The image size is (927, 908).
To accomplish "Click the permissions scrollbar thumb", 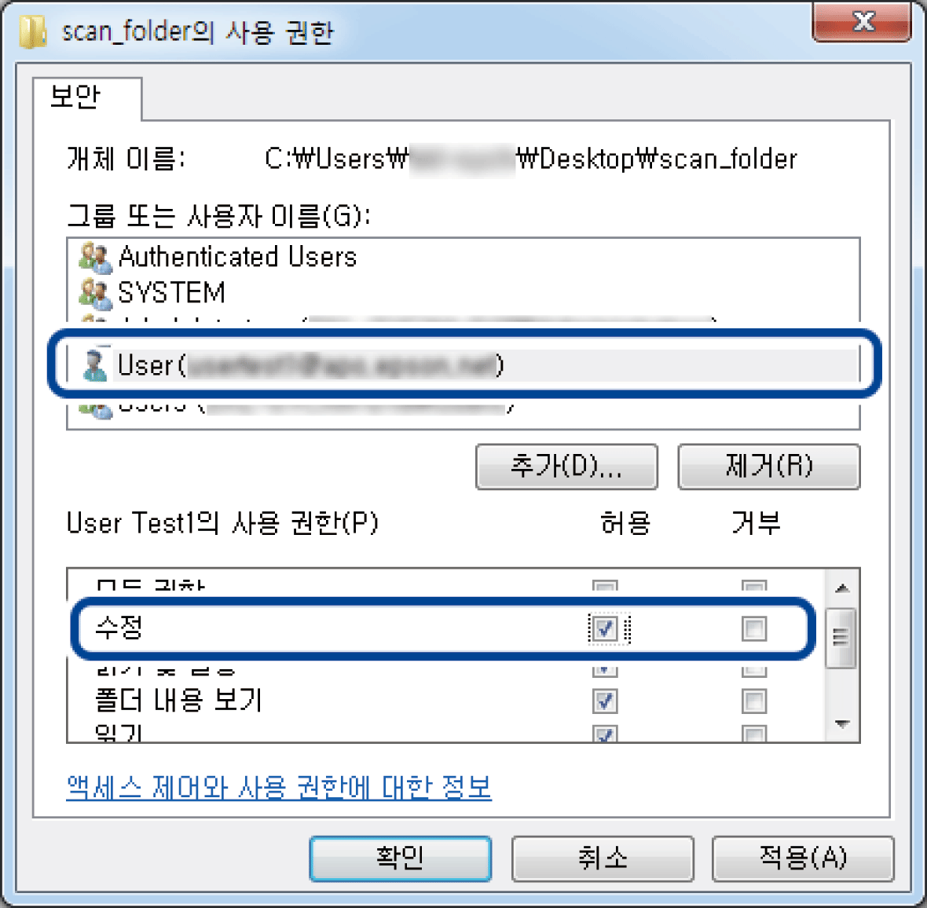I will (x=841, y=639).
